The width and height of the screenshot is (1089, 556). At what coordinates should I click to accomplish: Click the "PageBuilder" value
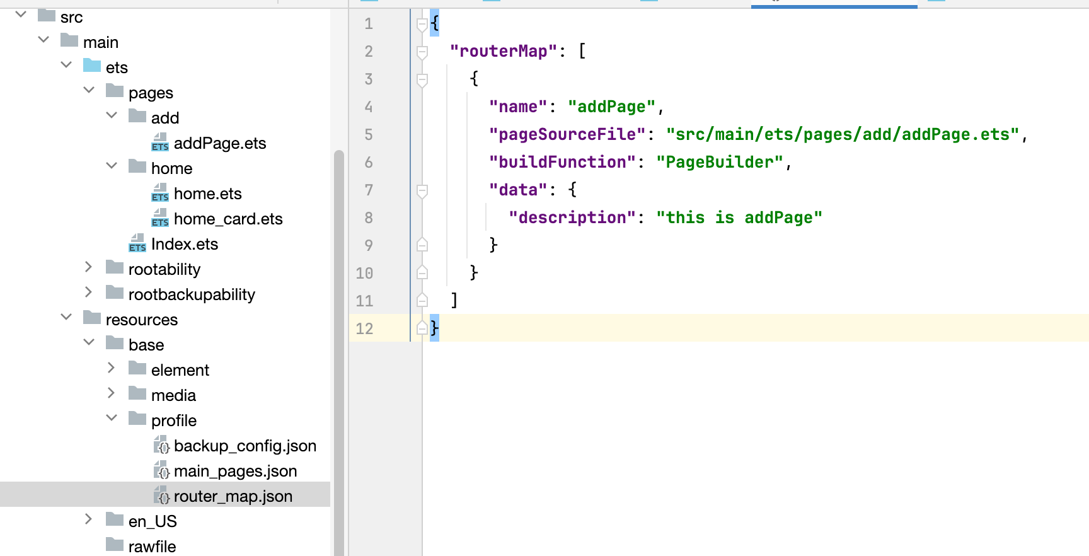[720, 162]
